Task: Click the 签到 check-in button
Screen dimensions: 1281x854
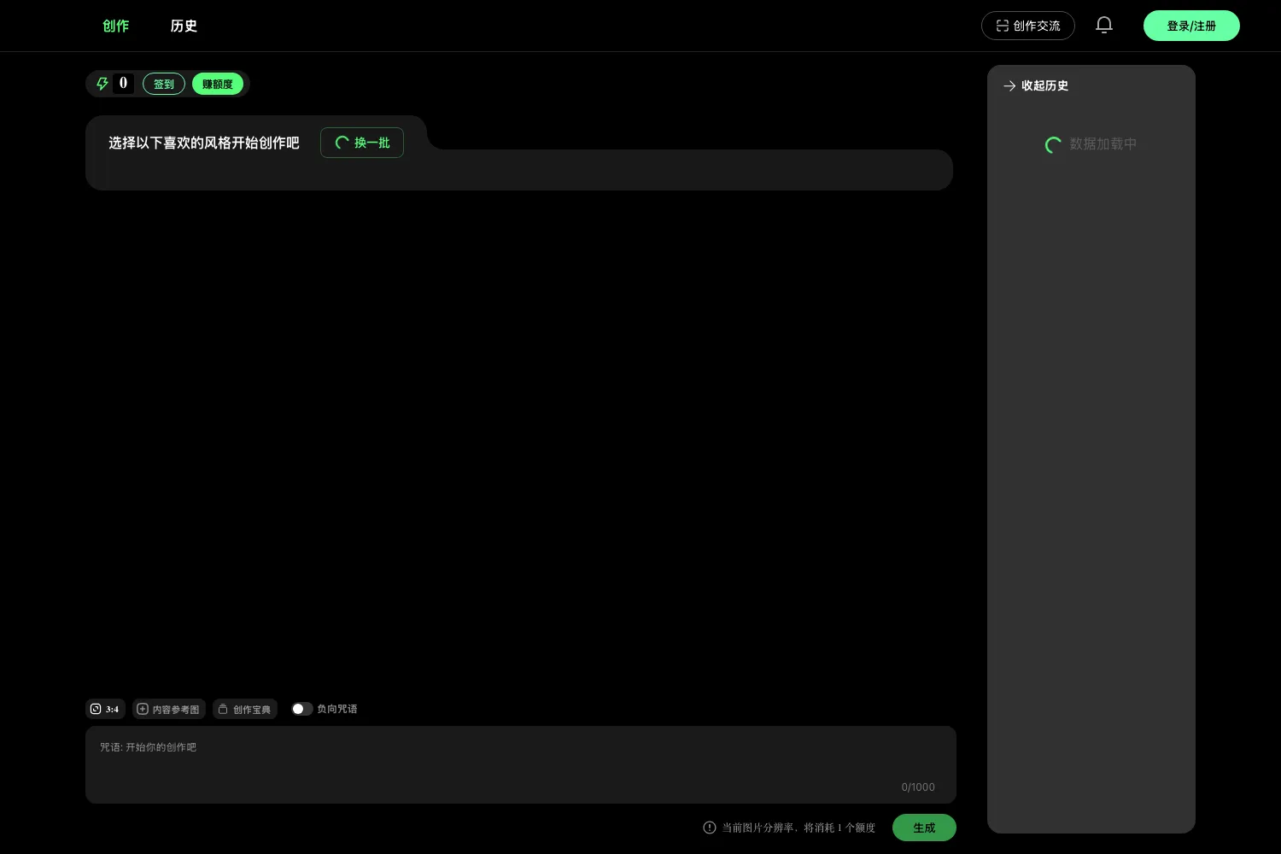Action: point(164,84)
